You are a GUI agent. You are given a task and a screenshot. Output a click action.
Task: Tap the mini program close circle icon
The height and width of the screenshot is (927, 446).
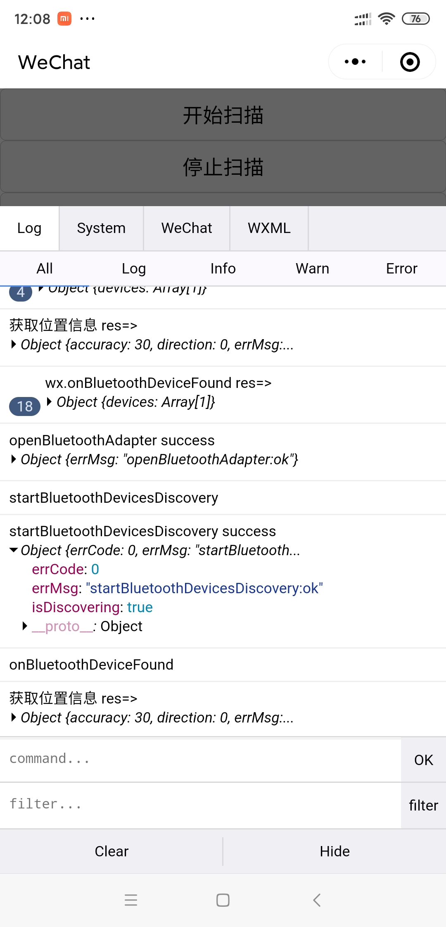[x=410, y=62]
